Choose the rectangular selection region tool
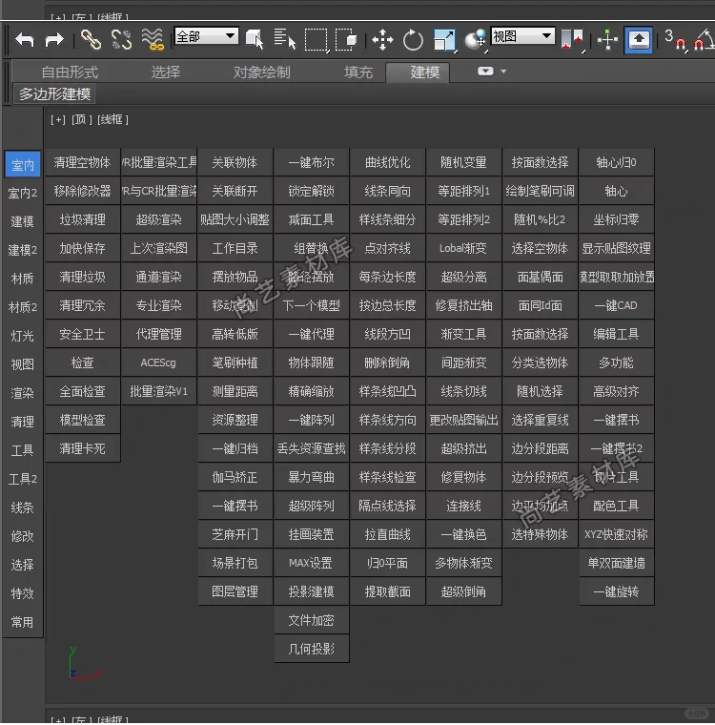 click(317, 40)
